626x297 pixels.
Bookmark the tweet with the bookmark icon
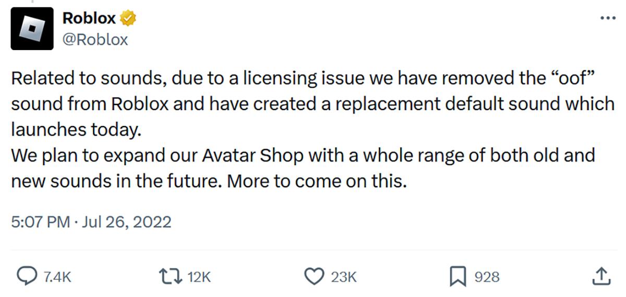pyautogui.click(x=457, y=277)
